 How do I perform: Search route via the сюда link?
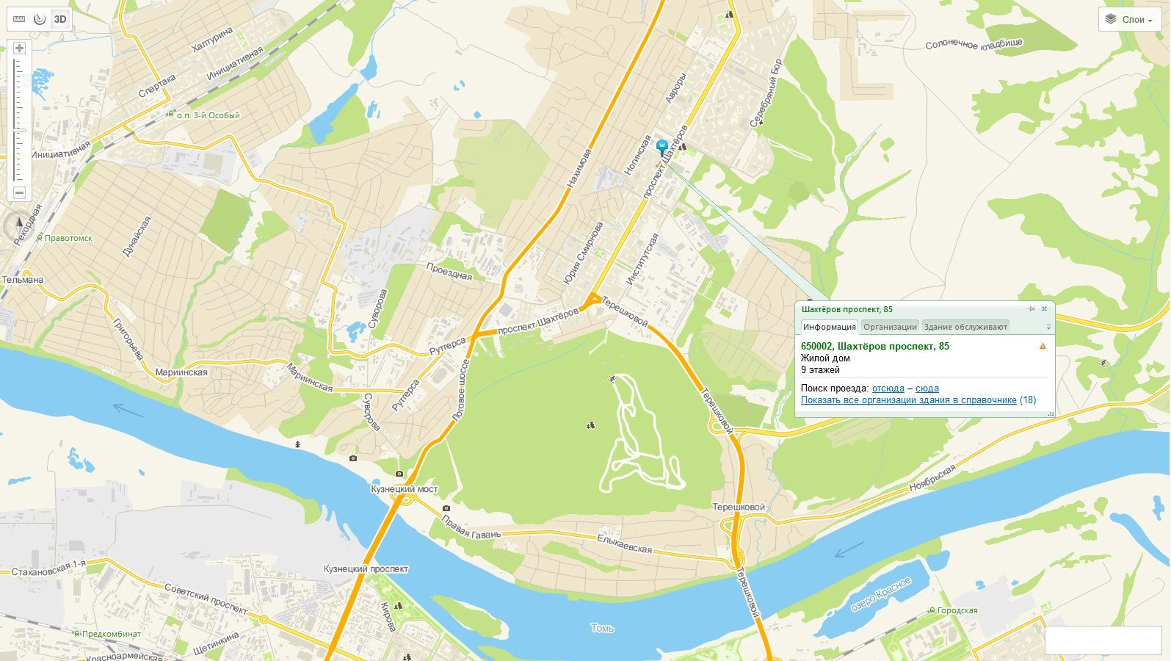click(927, 389)
